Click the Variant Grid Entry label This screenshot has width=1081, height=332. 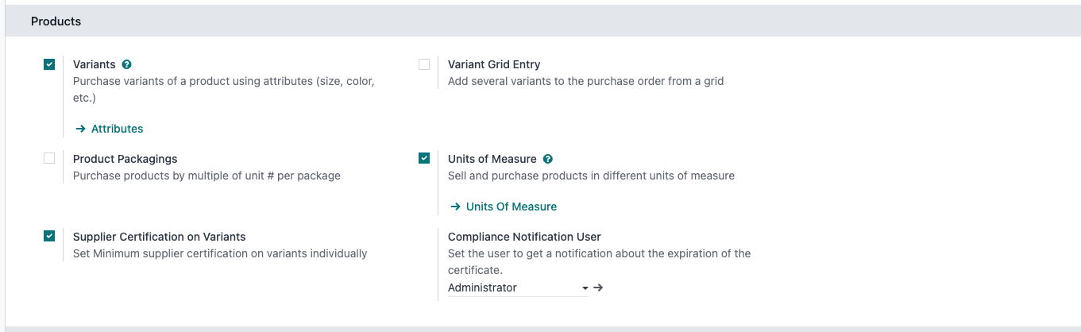(x=493, y=64)
